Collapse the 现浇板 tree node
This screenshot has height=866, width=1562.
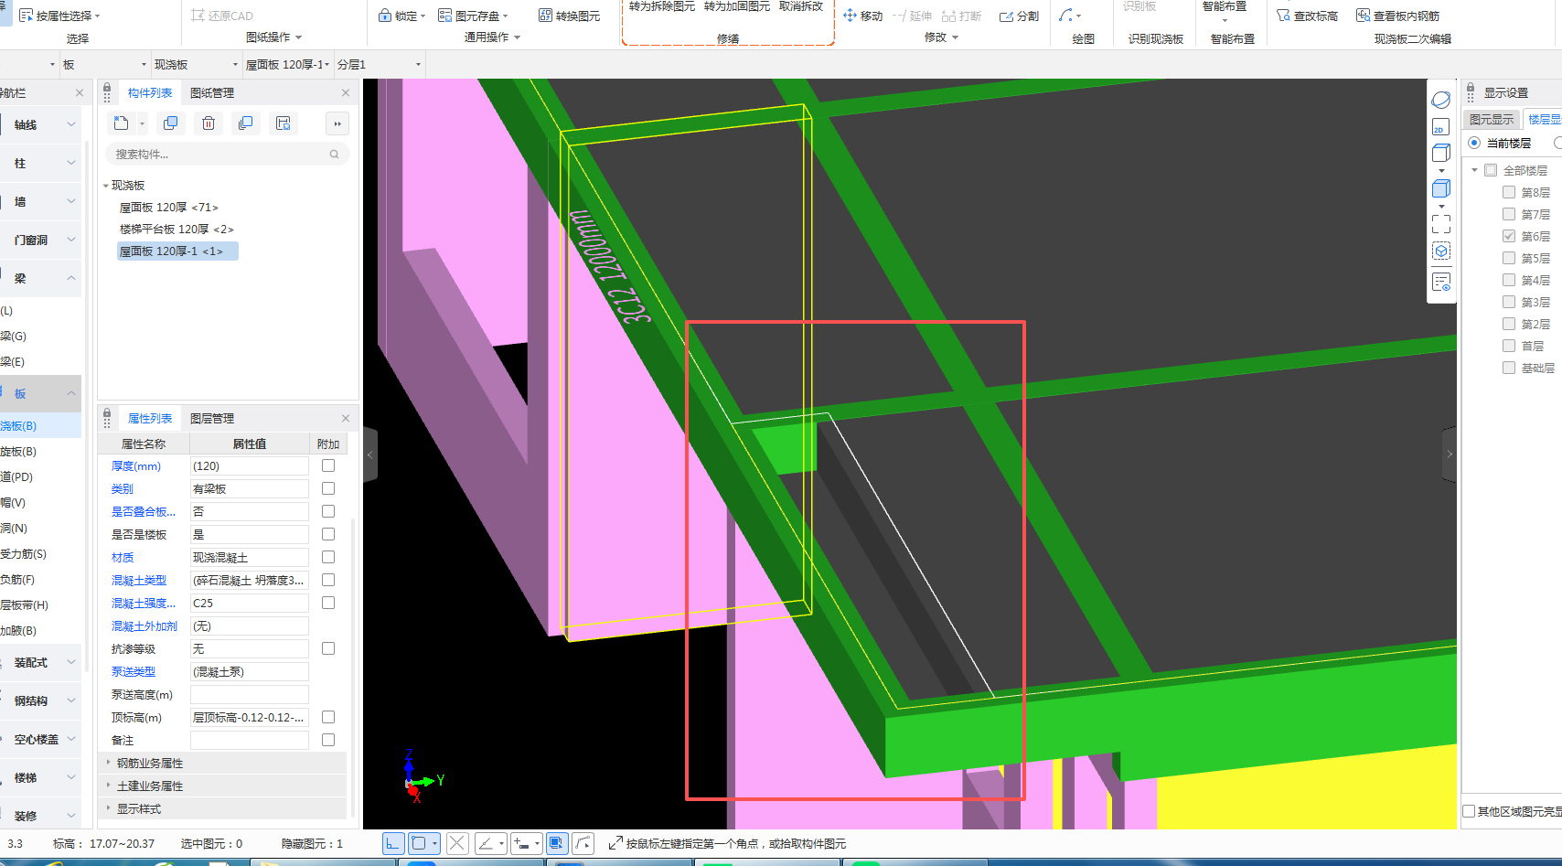[106, 186]
